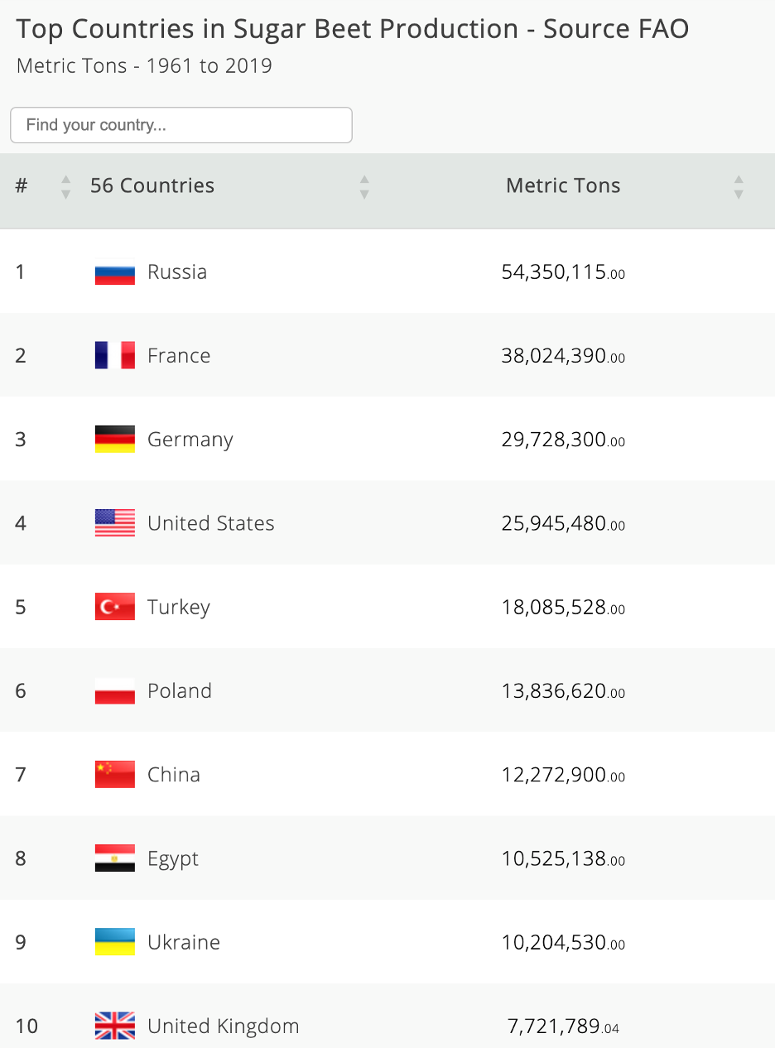Click the 56 Countries column header

(152, 185)
